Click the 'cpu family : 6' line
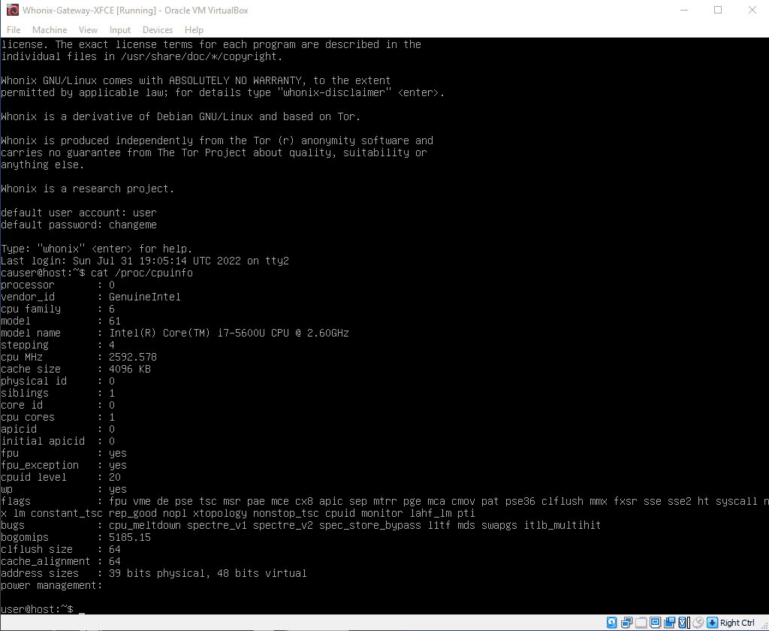769x631 pixels. (58, 309)
